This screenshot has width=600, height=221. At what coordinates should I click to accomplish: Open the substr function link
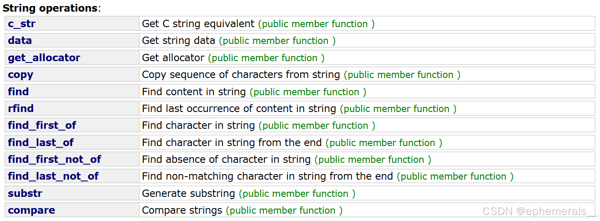pos(25,193)
